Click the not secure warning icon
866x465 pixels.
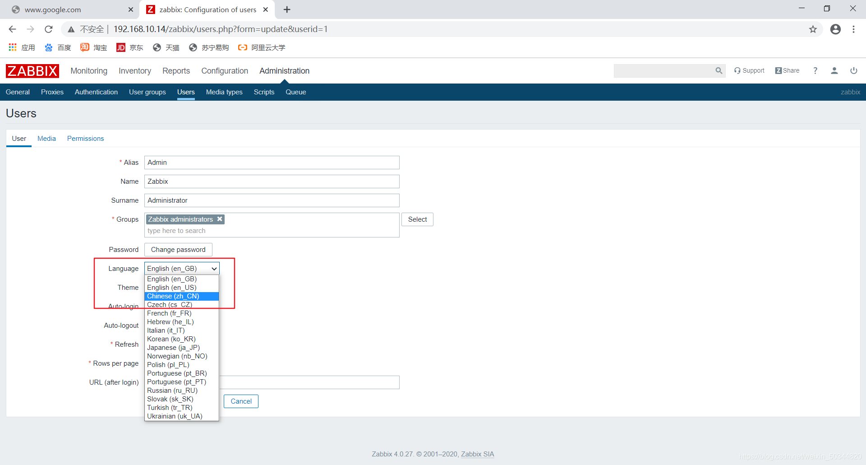click(71, 29)
